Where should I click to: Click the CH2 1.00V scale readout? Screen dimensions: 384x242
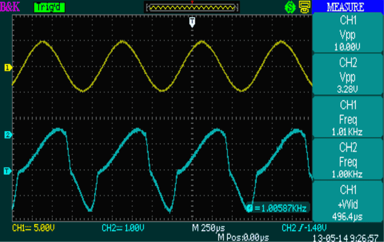coord(123,228)
